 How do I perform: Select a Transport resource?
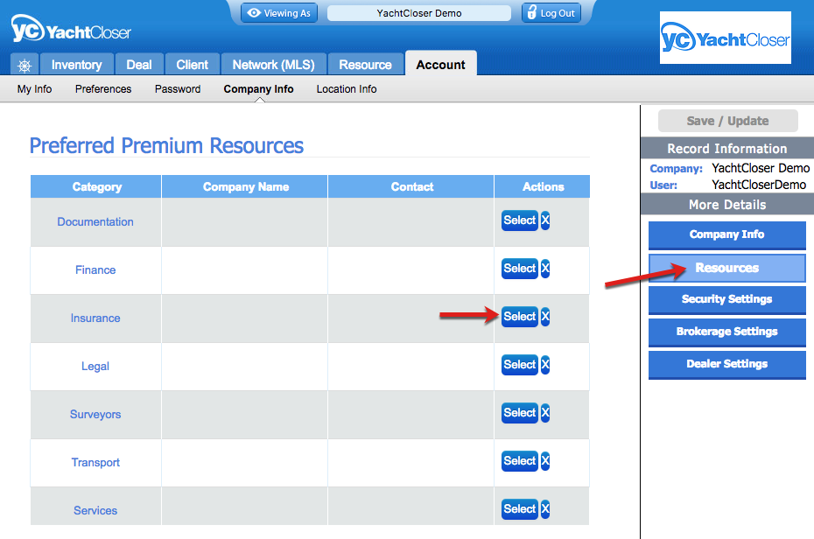coord(520,461)
